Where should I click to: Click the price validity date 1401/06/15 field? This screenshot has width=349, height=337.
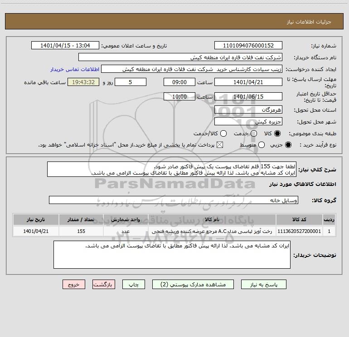[x=248, y=96]
